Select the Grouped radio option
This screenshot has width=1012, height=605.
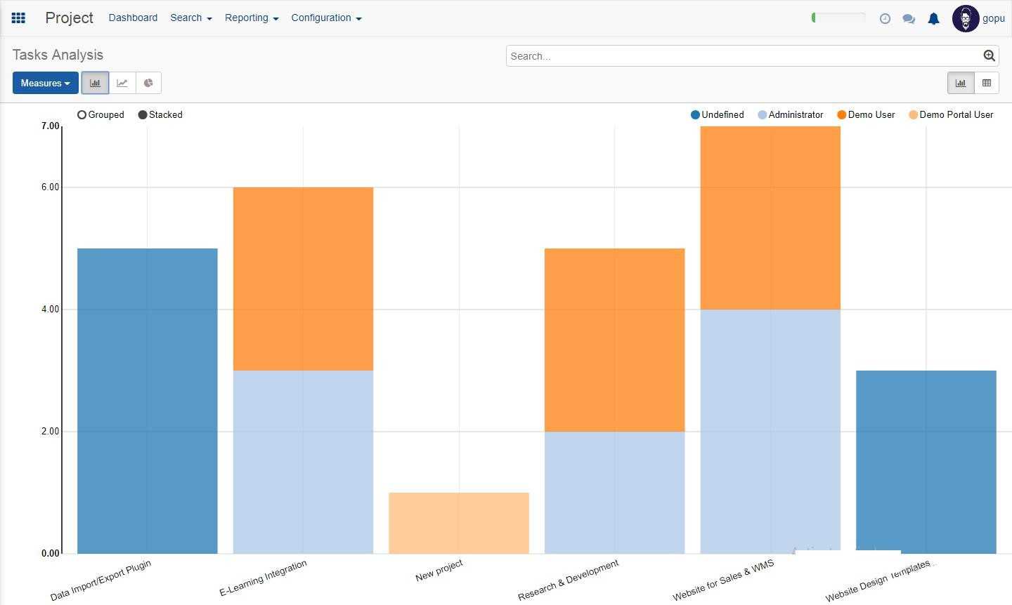[x=82, y=115]
